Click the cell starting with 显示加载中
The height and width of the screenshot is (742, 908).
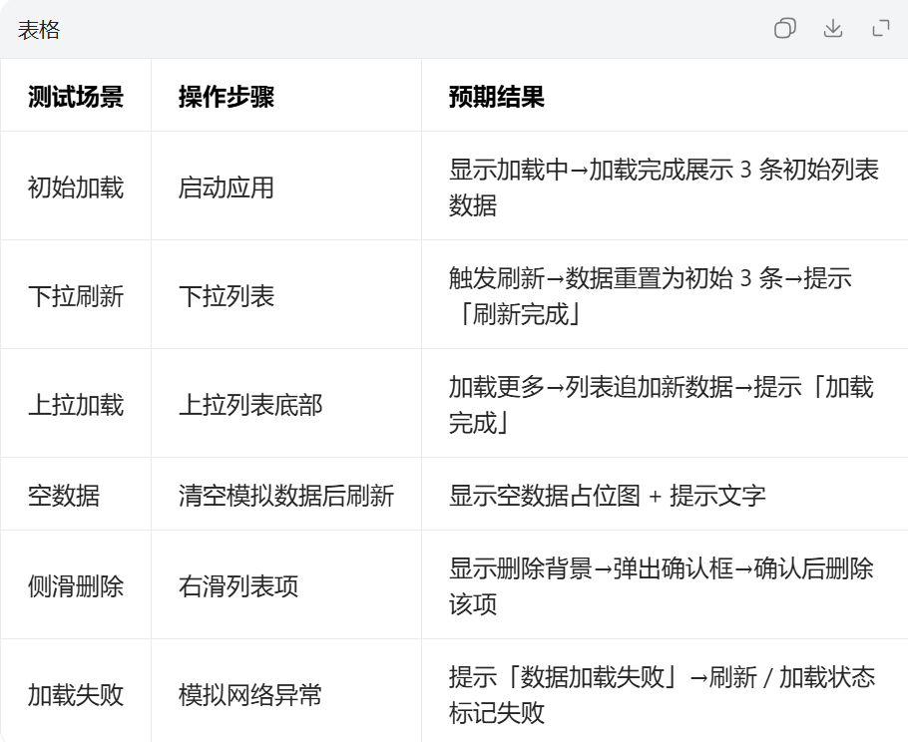(665, 186)
